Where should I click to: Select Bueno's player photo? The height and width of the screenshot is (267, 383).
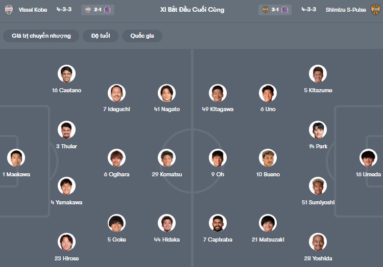(x=268, y=158)
